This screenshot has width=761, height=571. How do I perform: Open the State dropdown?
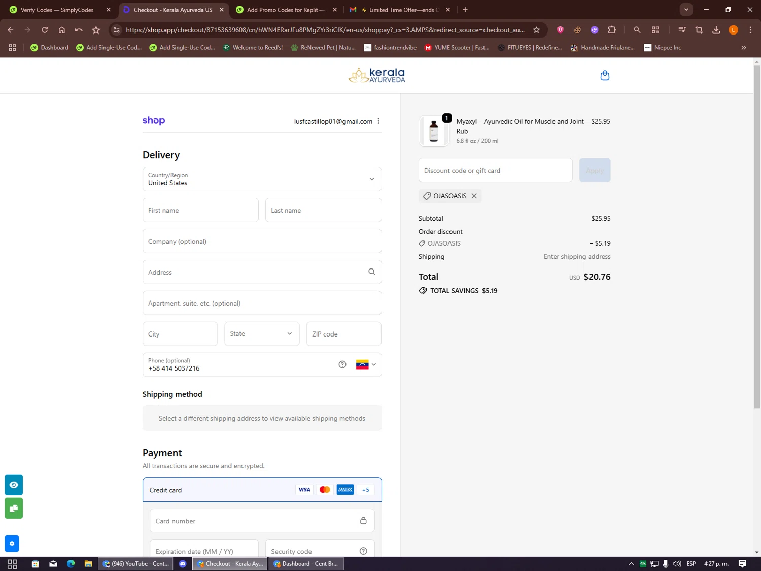pyautogui.click(x=262, y=334)
